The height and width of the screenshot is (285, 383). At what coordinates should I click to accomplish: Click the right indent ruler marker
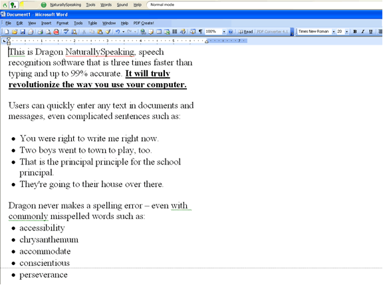pyautogui.click(x=207, y=42)
